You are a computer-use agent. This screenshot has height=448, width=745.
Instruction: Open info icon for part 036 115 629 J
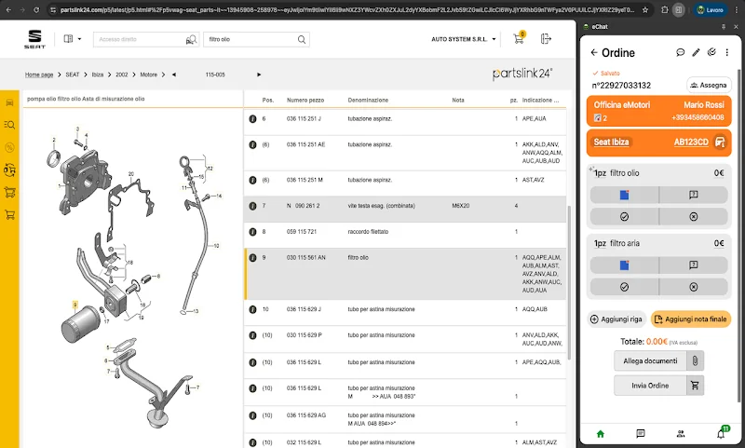point(252,309)
